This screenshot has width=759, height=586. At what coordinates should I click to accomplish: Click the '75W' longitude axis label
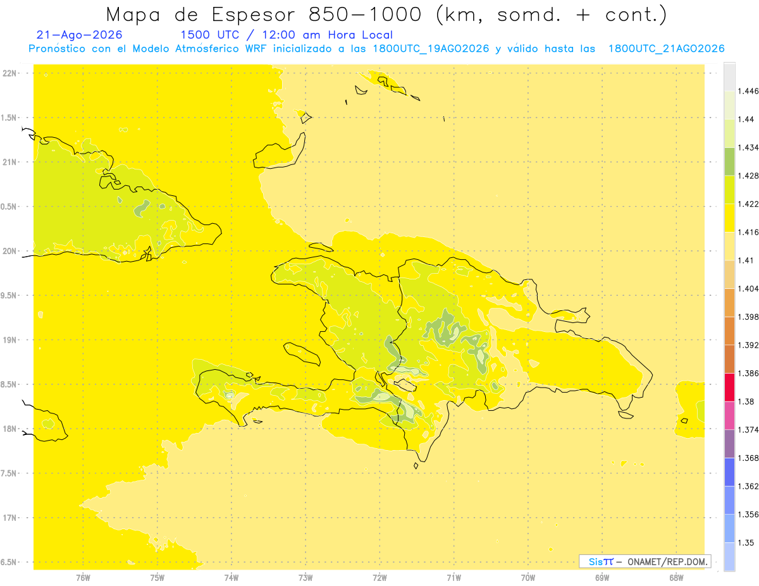[x=157, y=577]
